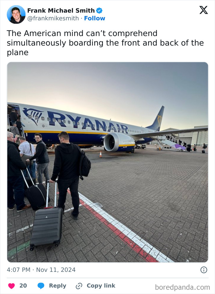Viewport: 215px width, 294px height.
Task: Click the tweet text about boarding the plane
Action: 105,43
